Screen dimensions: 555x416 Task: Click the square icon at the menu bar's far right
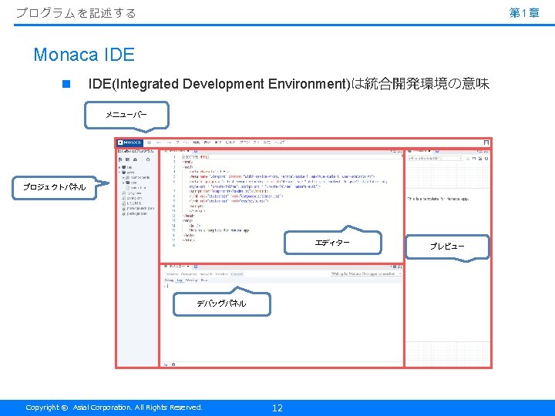pyautogui.click(x=486, y=143)
